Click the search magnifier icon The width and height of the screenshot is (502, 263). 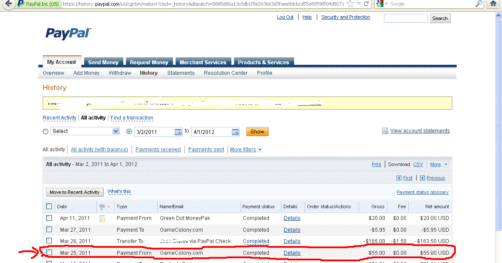478,4
